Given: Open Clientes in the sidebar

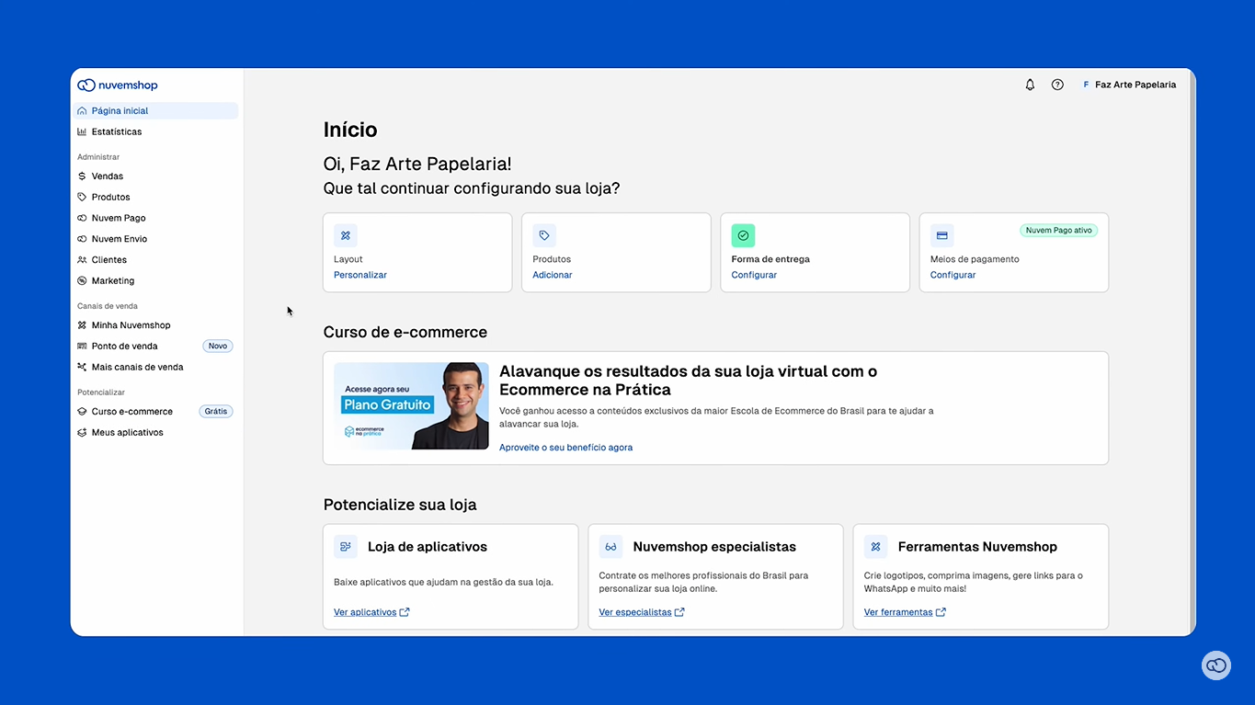Looking at the screenshot, I should click(154, 260).
